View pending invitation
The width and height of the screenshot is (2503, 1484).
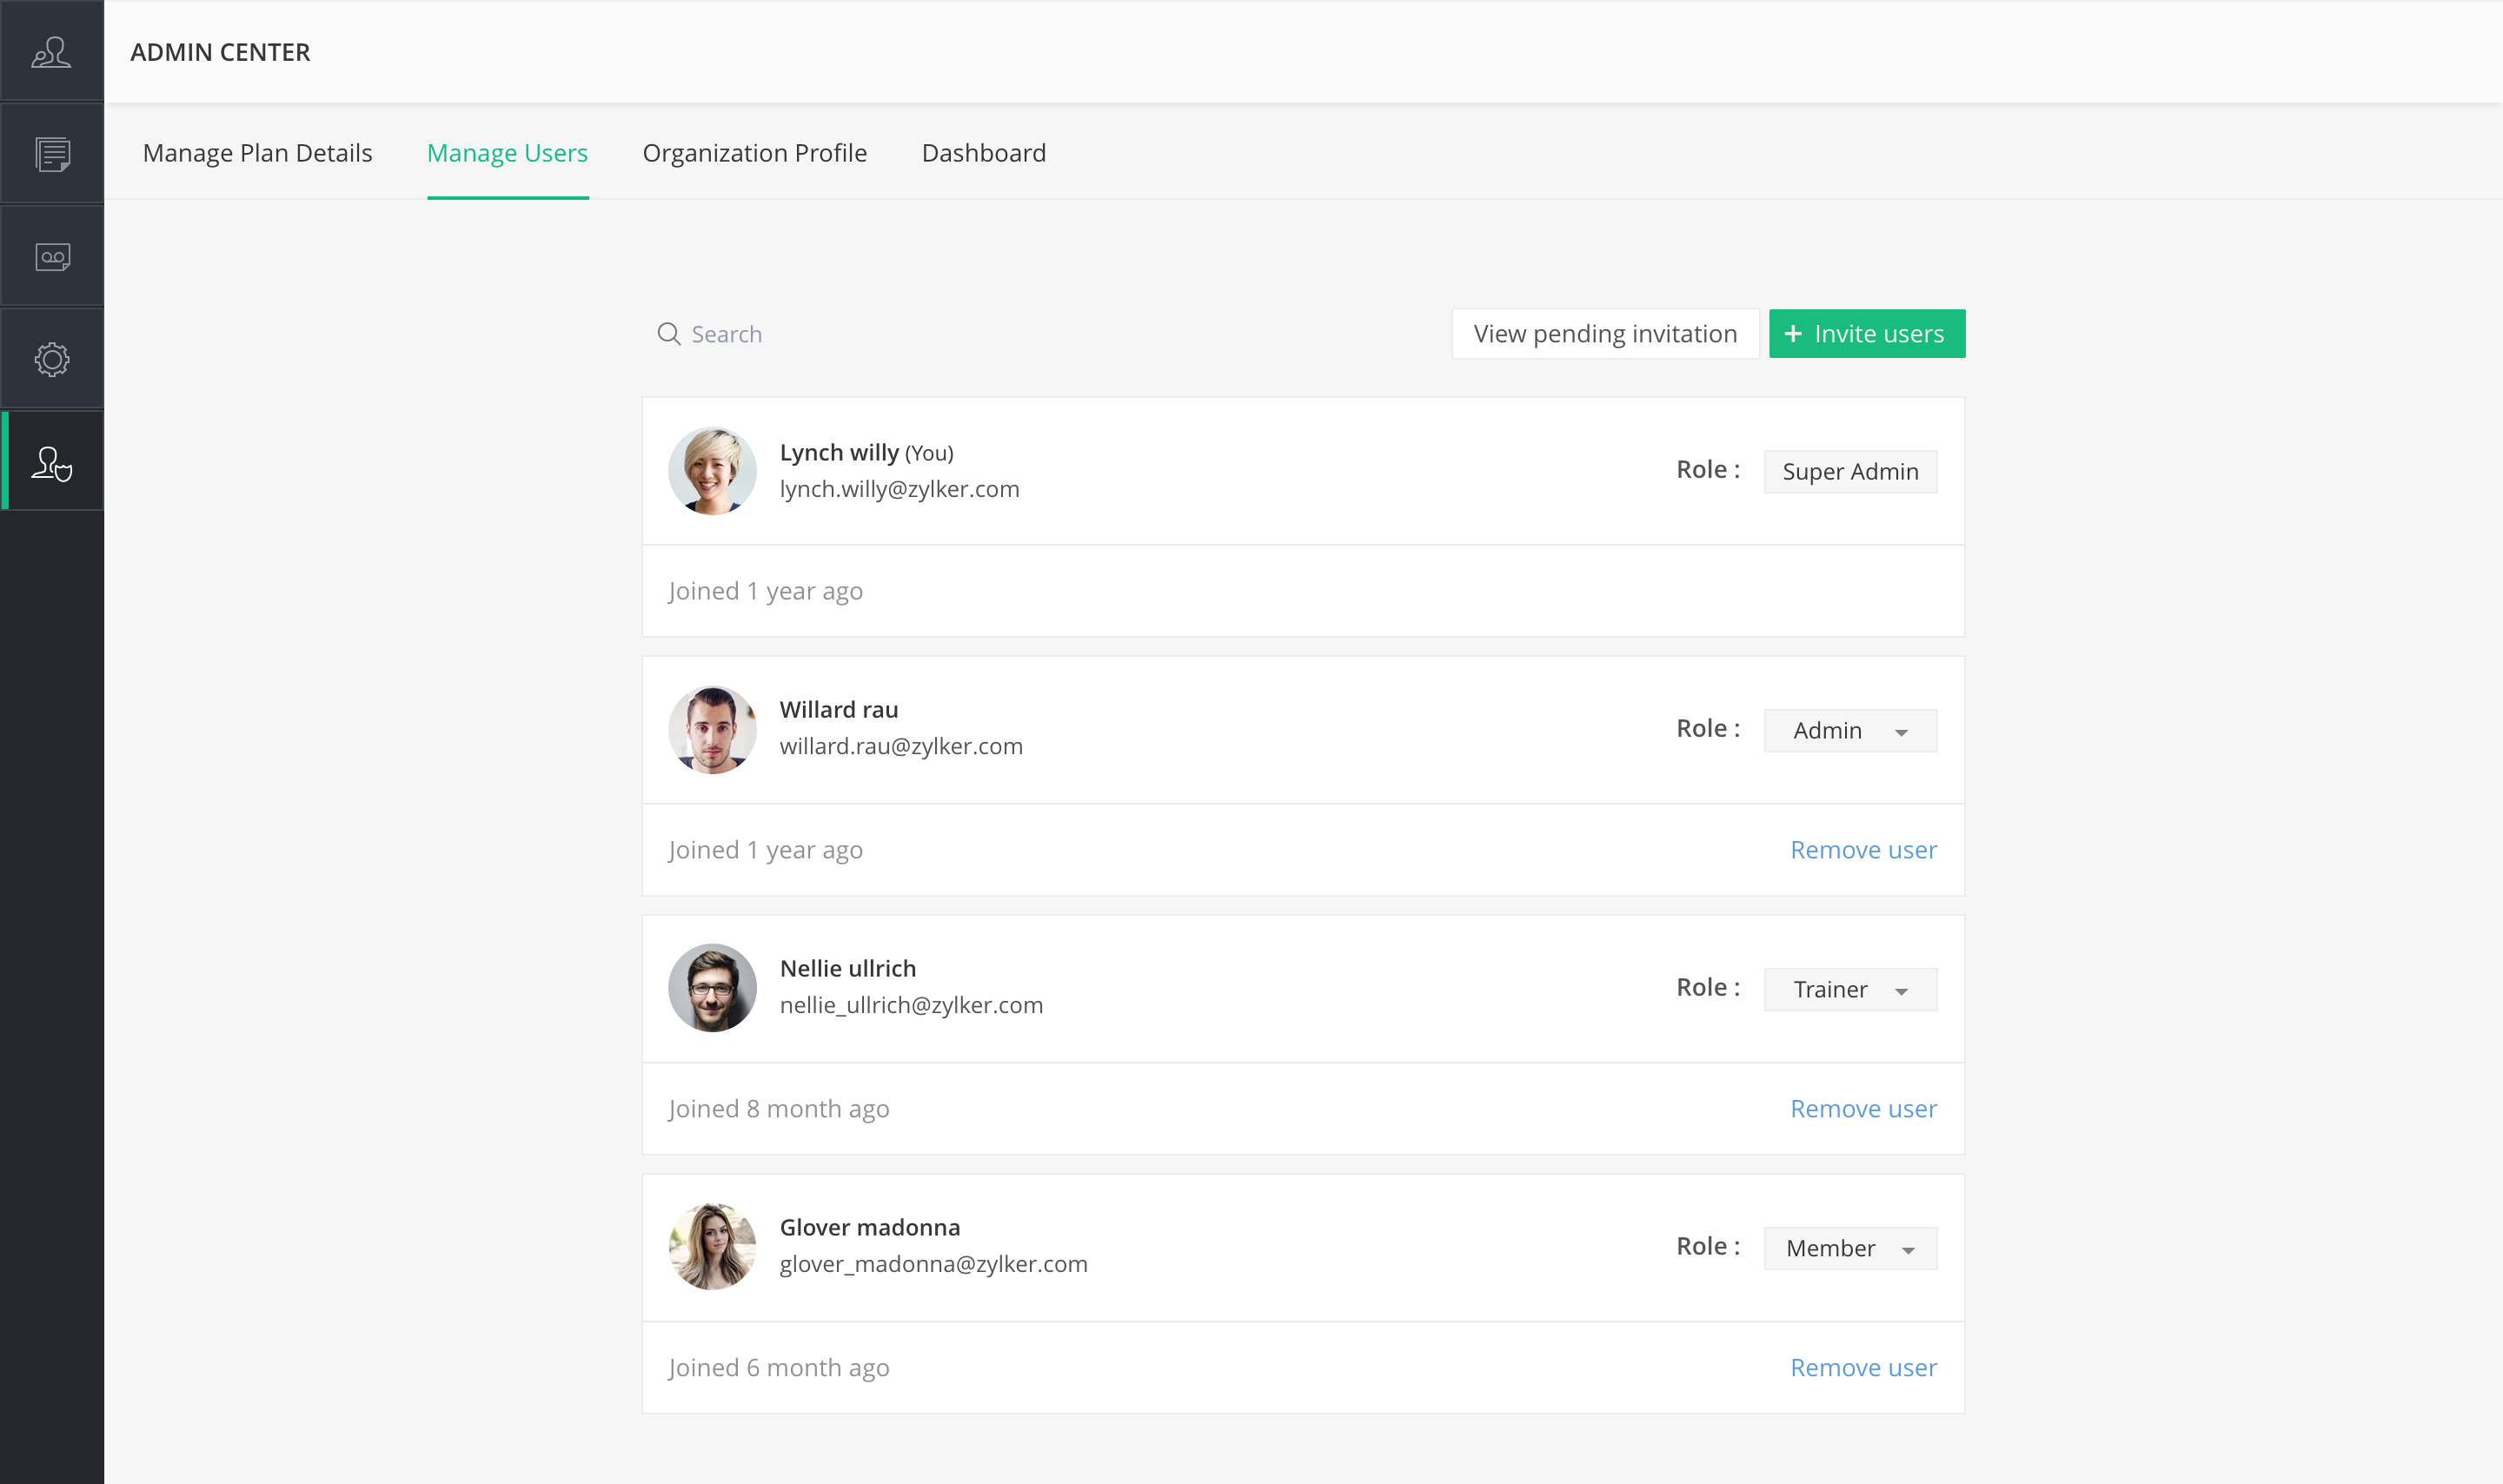(1605, 334)
